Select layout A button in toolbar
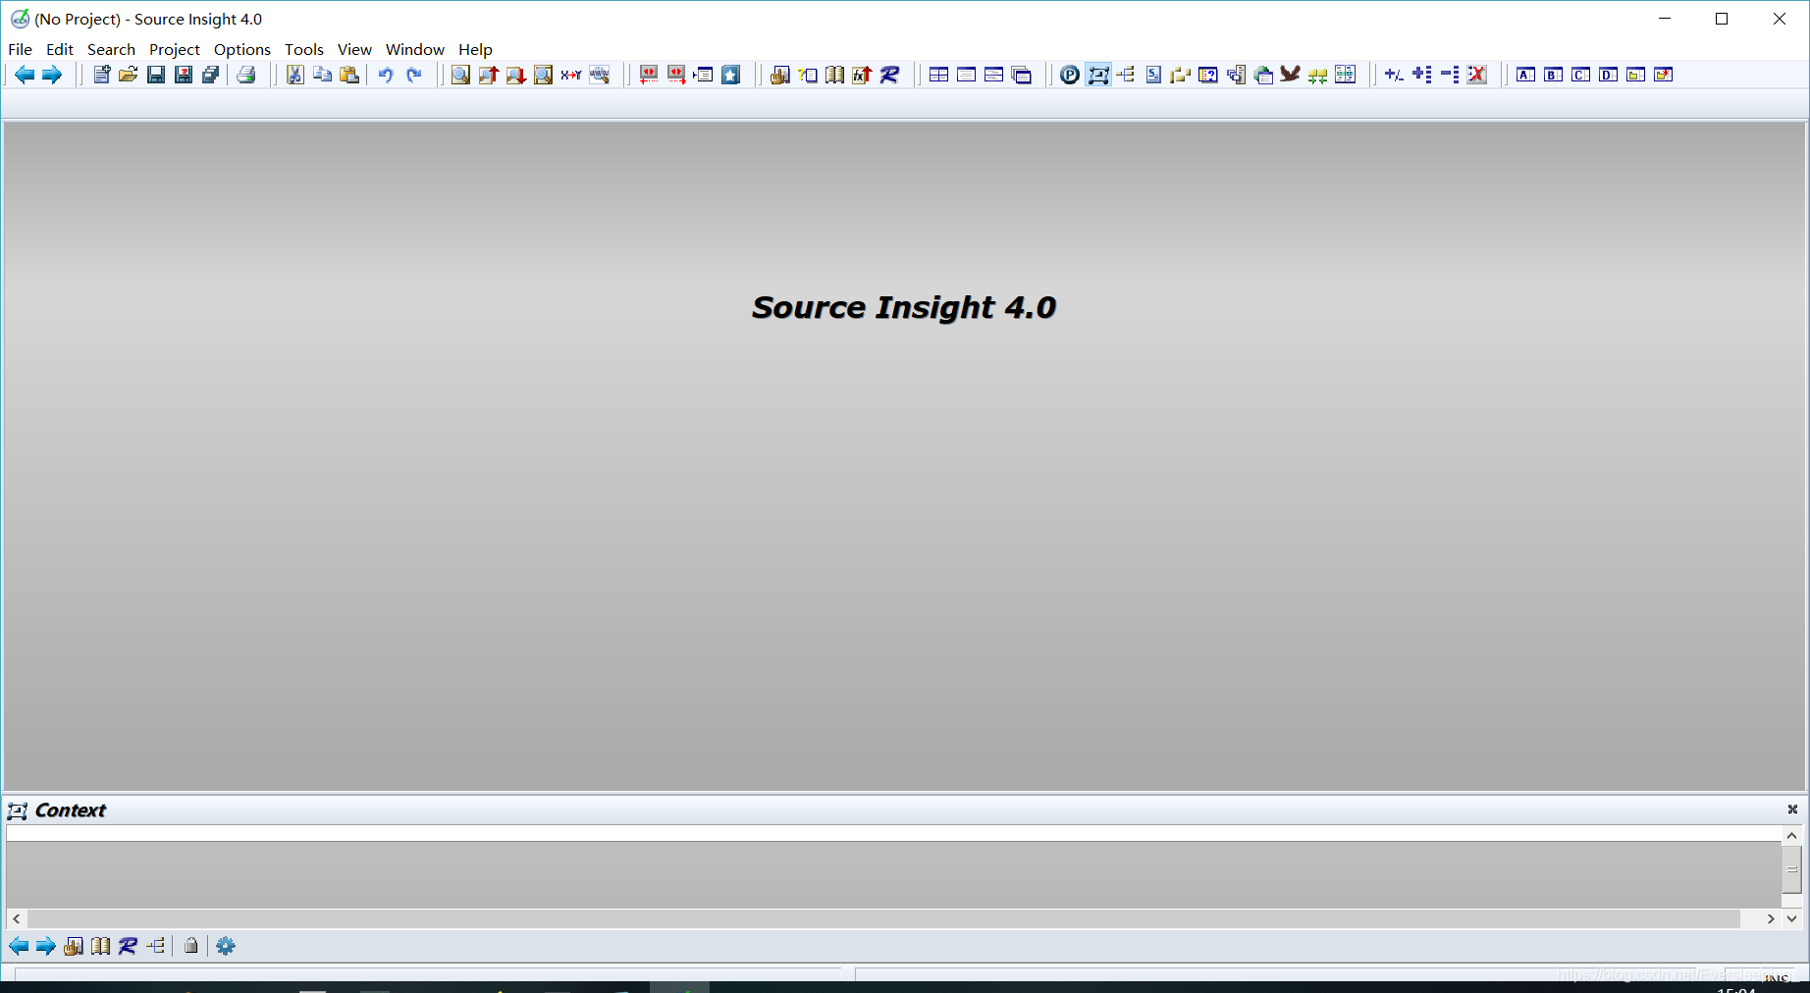This screenshot has height=993, width=1810. 1526,75
